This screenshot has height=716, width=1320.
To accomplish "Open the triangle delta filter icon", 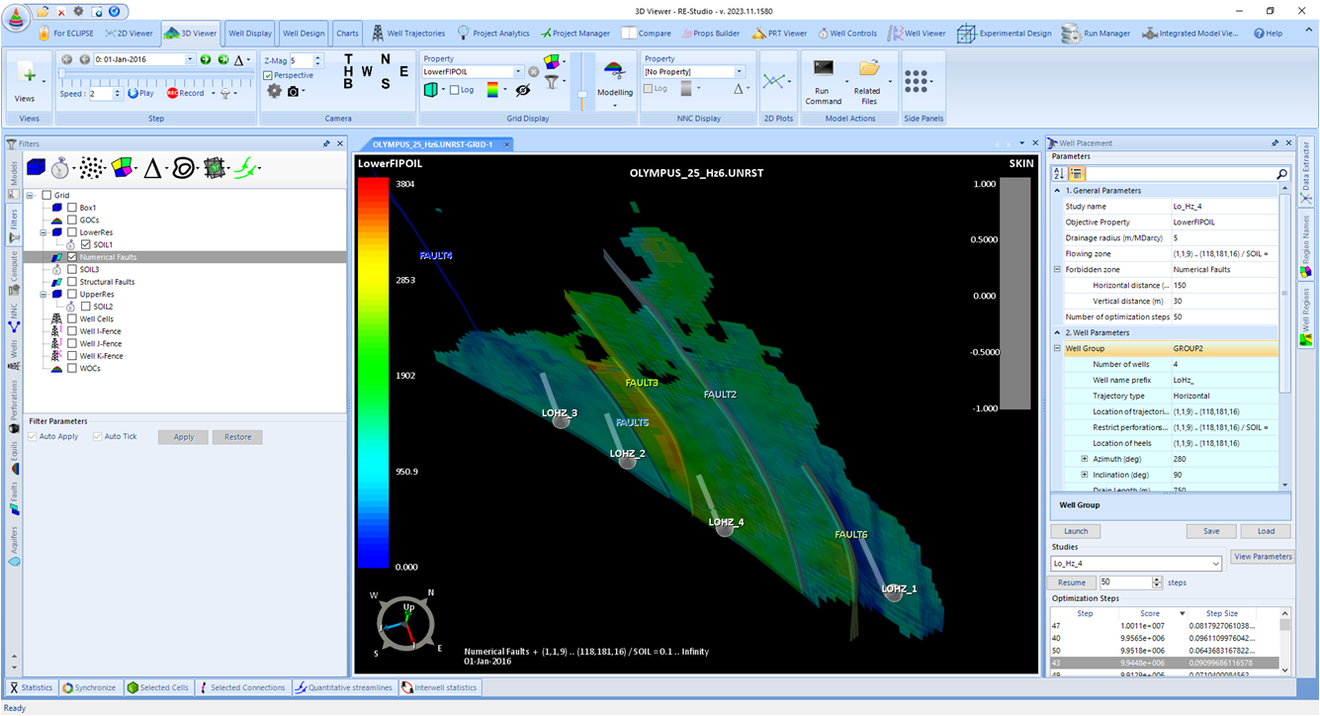I will point(152,168).
